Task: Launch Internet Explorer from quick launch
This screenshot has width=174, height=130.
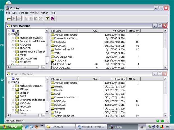Action: (x=27, y=127)
